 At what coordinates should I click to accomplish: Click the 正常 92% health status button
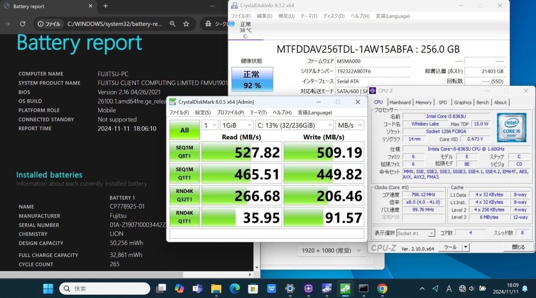[252, 80]
